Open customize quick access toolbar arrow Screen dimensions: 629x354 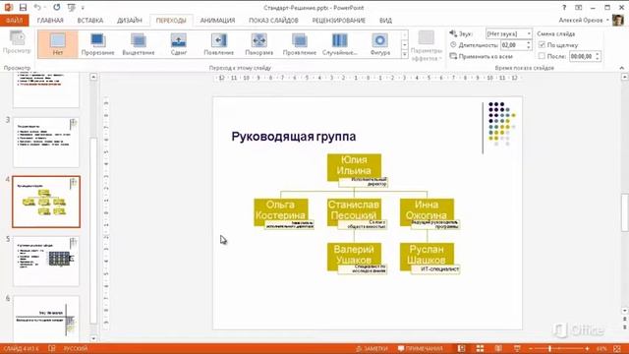click(x=83, y=8)
